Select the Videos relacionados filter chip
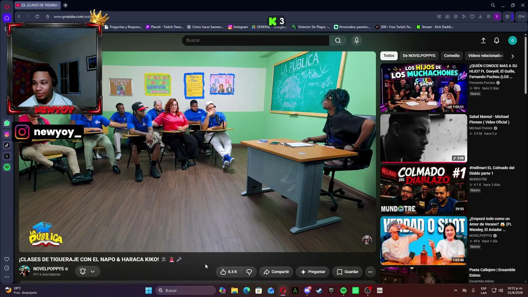 (486, 56)
